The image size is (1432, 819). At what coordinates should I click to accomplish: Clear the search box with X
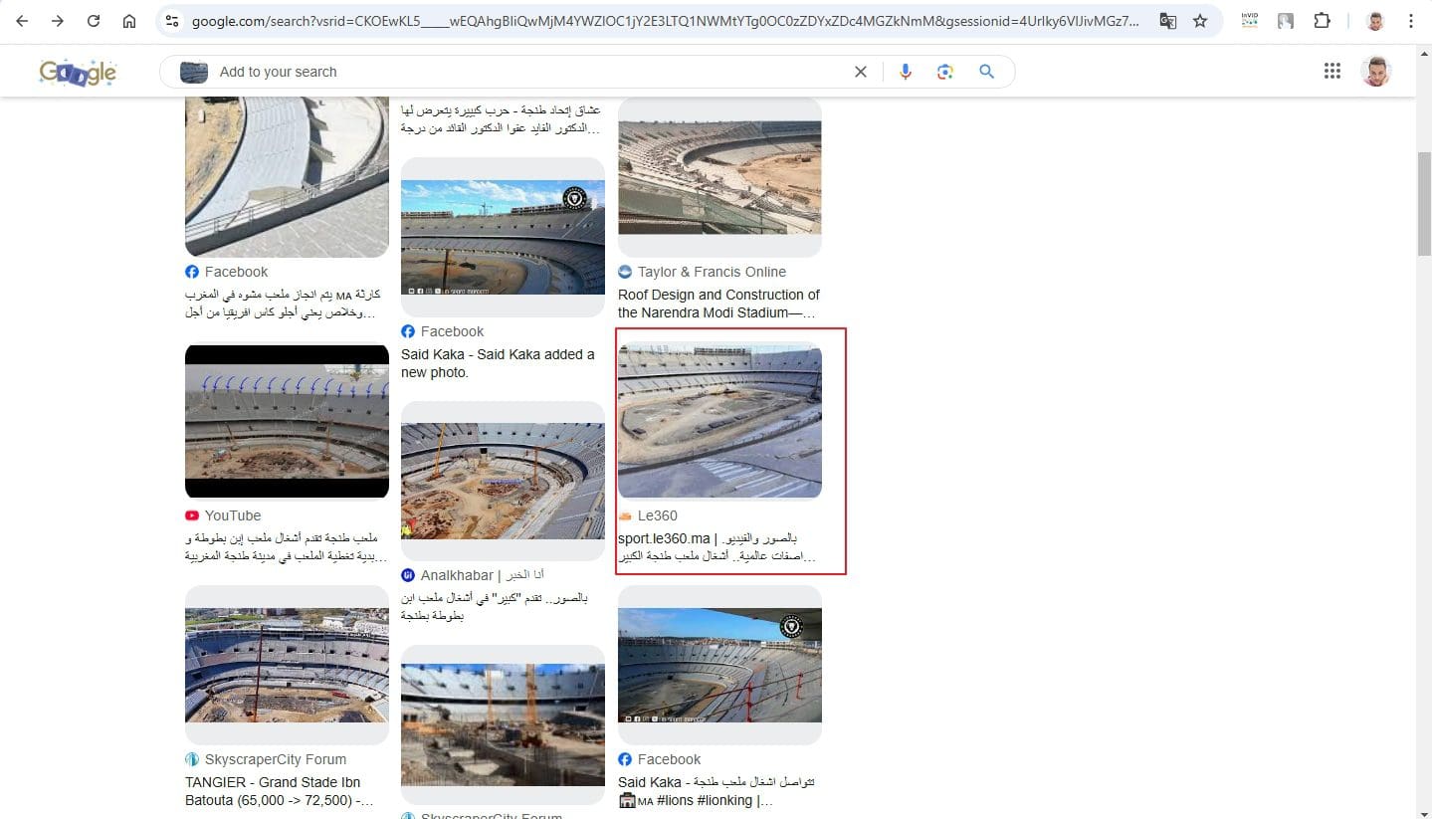(x=861, y=72)
